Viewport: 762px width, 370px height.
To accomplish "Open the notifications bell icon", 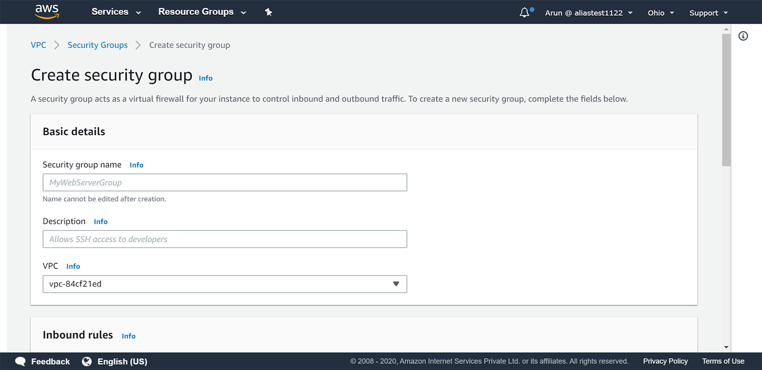I will [x=524, y=12].
